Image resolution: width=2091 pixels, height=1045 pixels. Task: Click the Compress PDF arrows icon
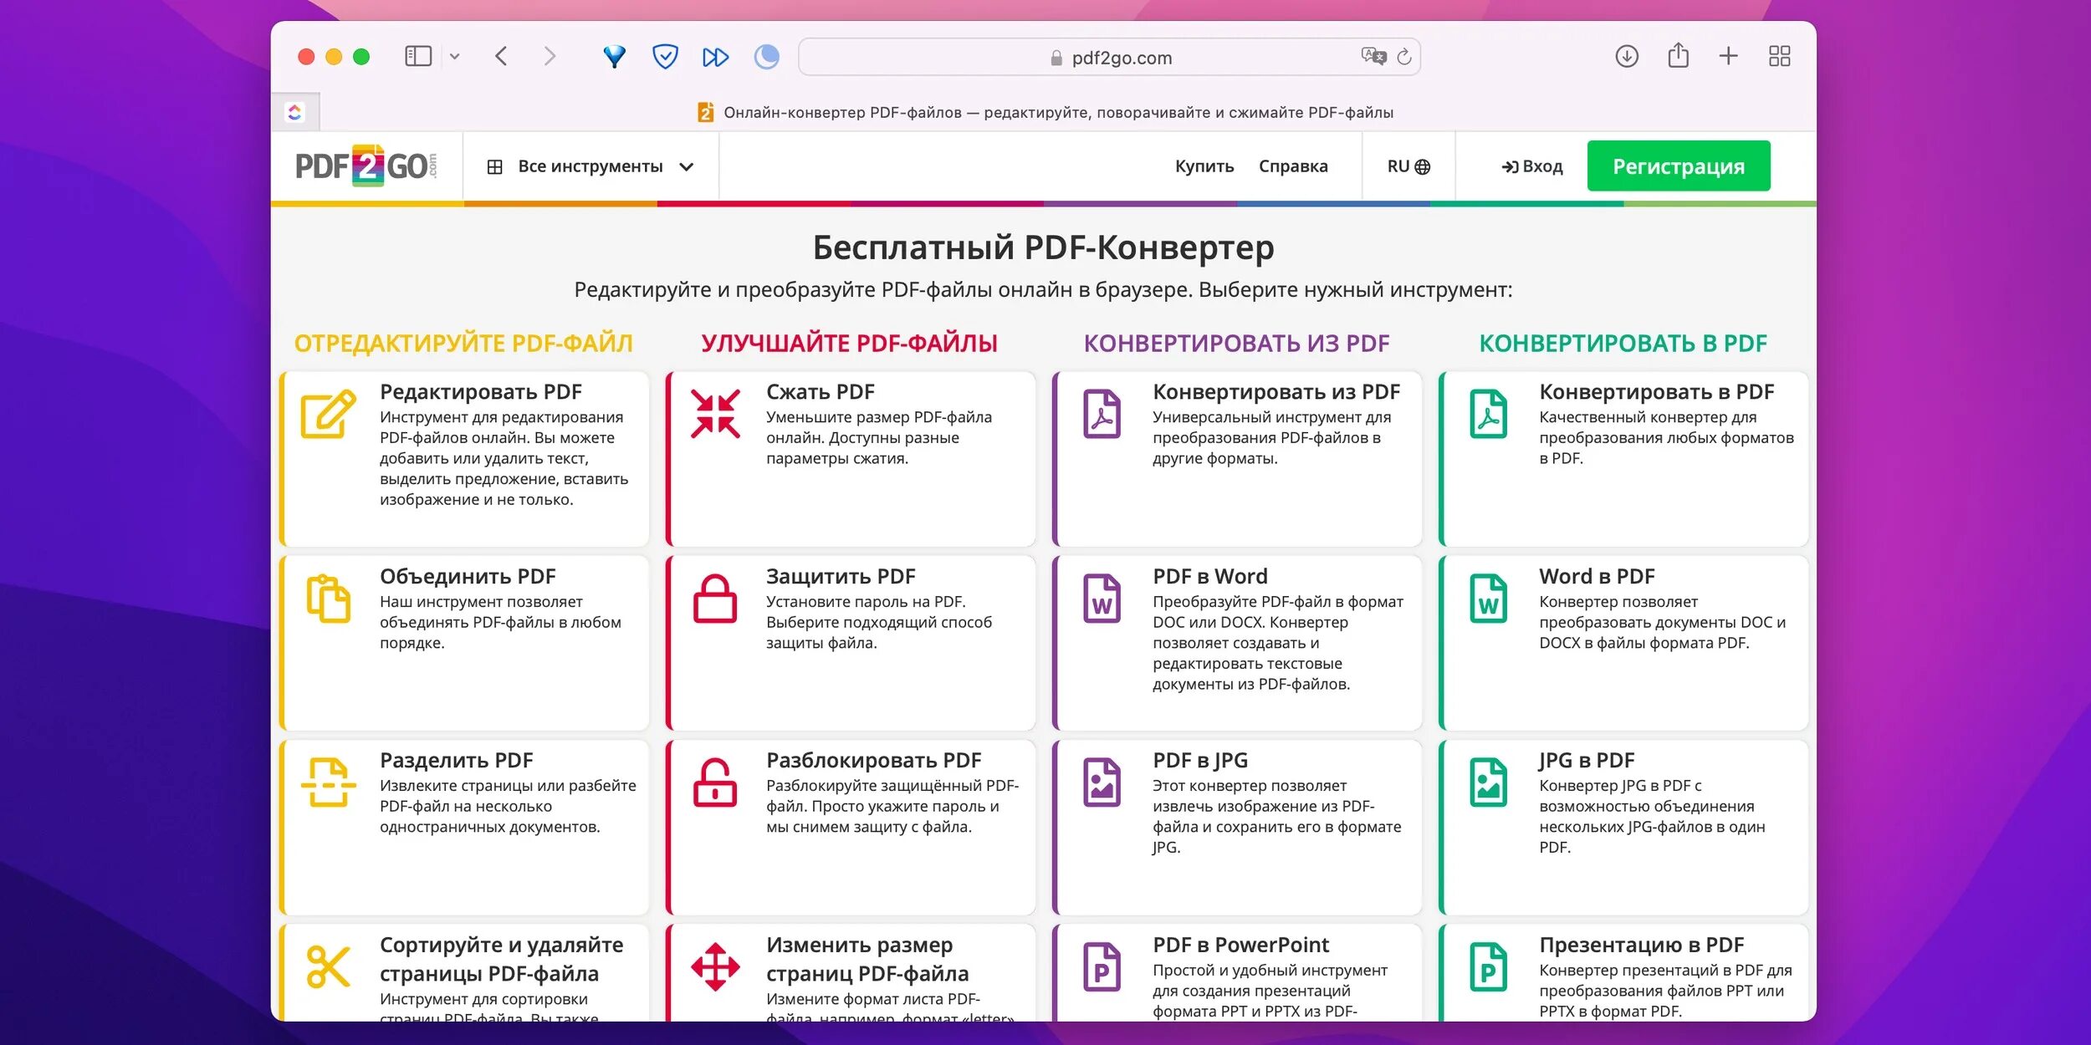click(715, 414)
